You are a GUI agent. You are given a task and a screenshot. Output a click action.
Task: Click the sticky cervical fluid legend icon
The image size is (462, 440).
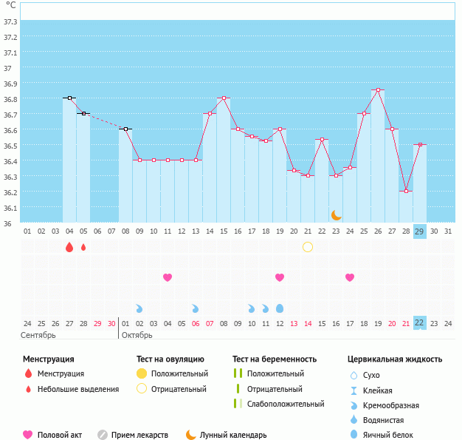pos(354,390)
